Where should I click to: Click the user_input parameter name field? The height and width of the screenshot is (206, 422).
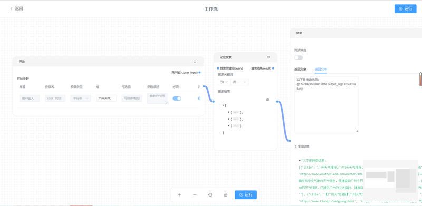tap(55, 99)
